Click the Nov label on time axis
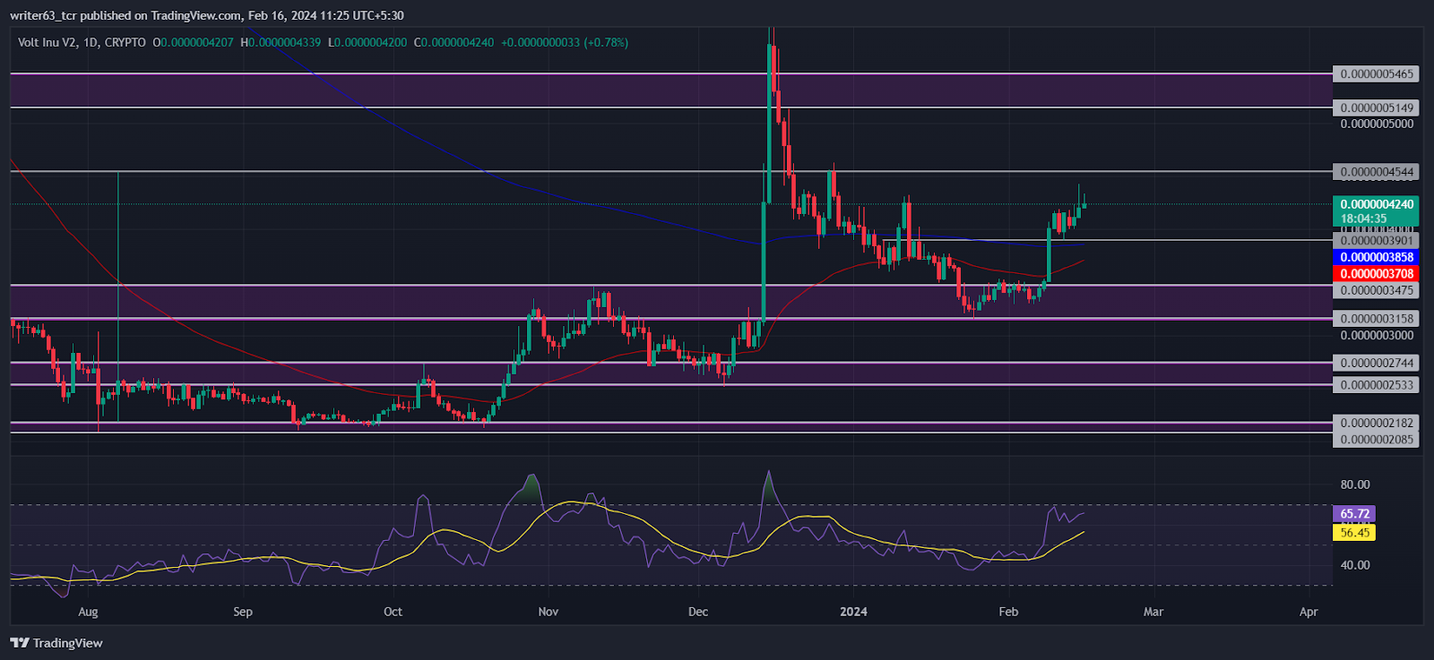 pos(549,613)
